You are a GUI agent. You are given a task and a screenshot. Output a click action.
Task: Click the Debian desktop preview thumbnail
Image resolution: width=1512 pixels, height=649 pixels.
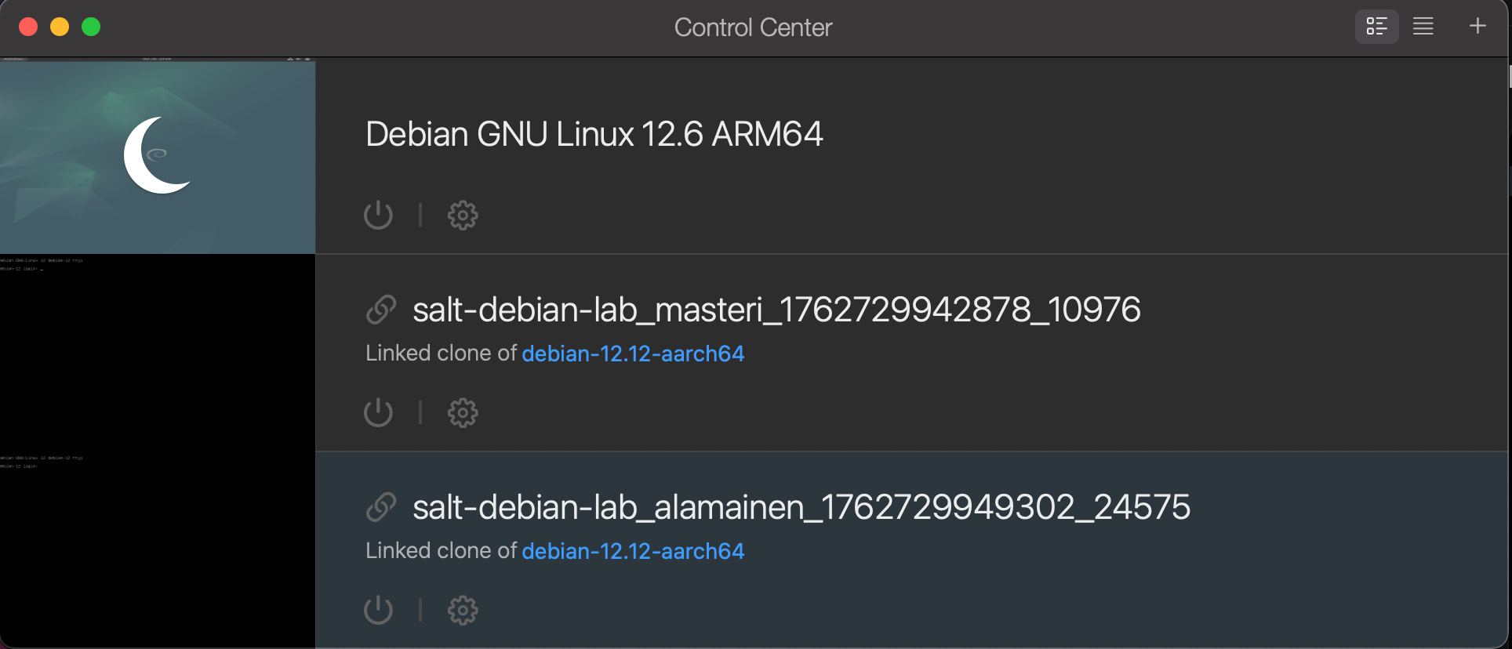coord(158,156)
